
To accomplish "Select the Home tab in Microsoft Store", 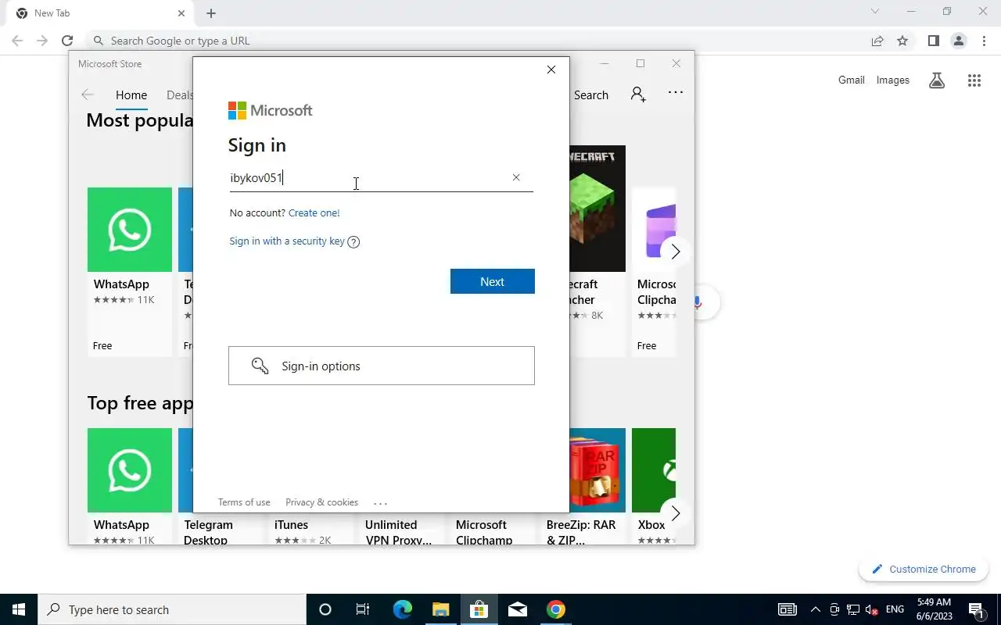I will point(131,95).
